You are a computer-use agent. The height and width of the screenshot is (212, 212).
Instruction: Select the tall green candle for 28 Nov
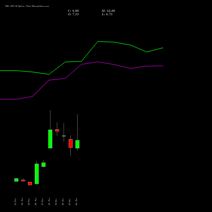(50, 139)
